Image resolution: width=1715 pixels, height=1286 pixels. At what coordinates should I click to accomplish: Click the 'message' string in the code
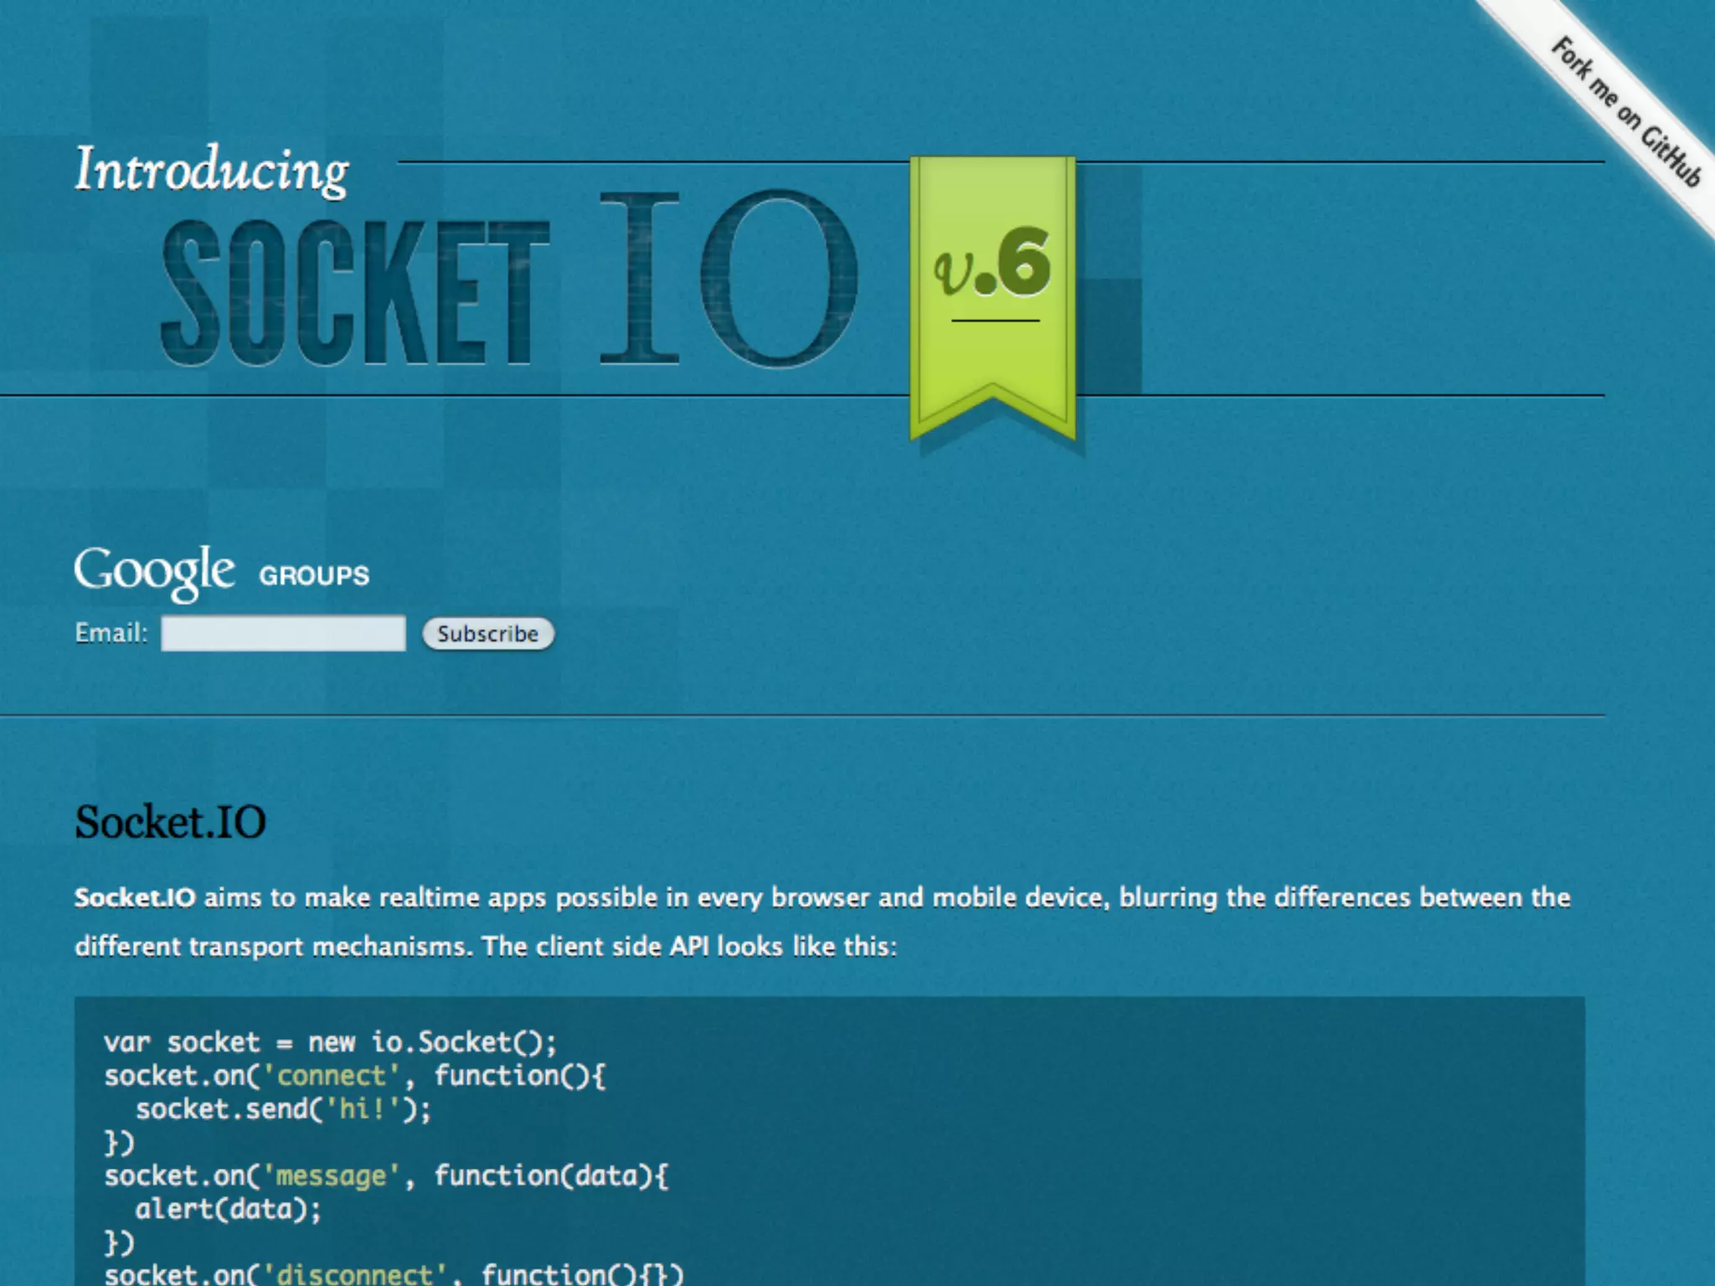click(331, 1176)
